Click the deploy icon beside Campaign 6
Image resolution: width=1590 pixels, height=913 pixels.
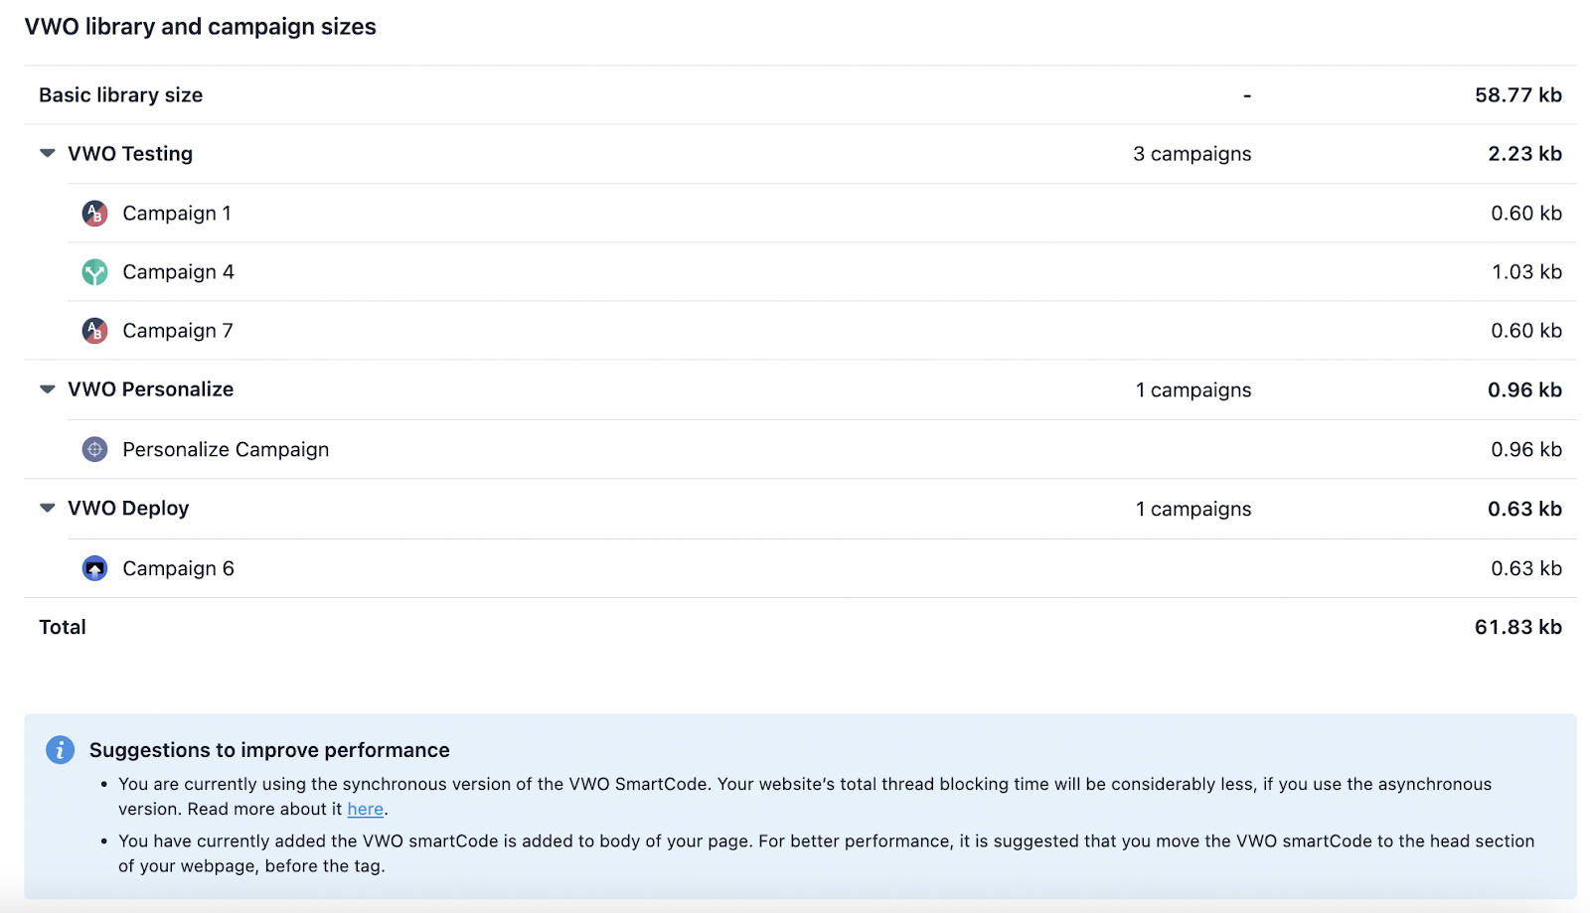tap(94, 568)
